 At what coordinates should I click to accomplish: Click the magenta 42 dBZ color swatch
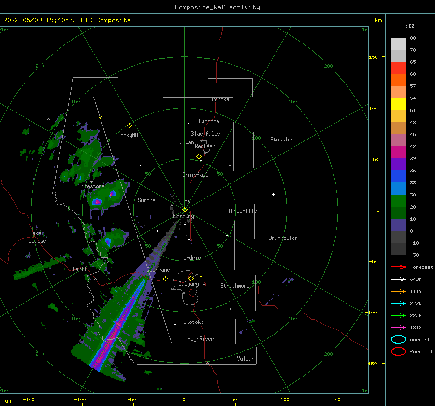pos(398,152)
